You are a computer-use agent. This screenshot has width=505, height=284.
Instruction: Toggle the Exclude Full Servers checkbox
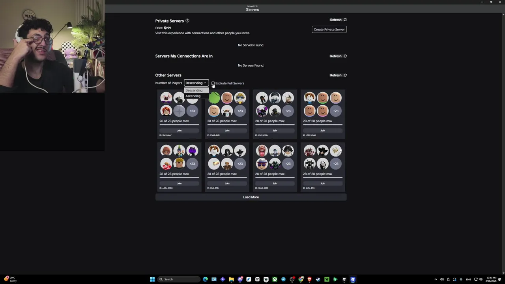tap(213, 83)
